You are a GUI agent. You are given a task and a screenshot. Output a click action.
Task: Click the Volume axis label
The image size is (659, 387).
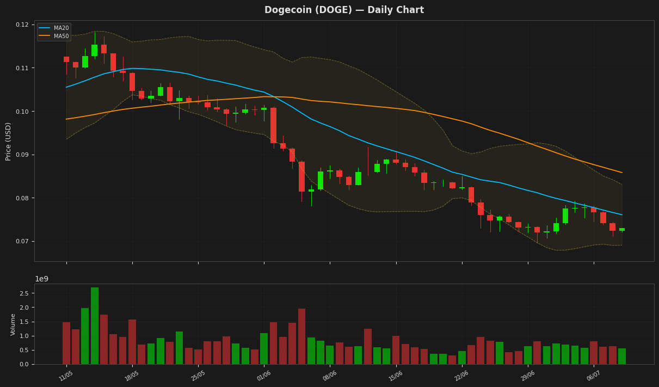click(13, 324)
